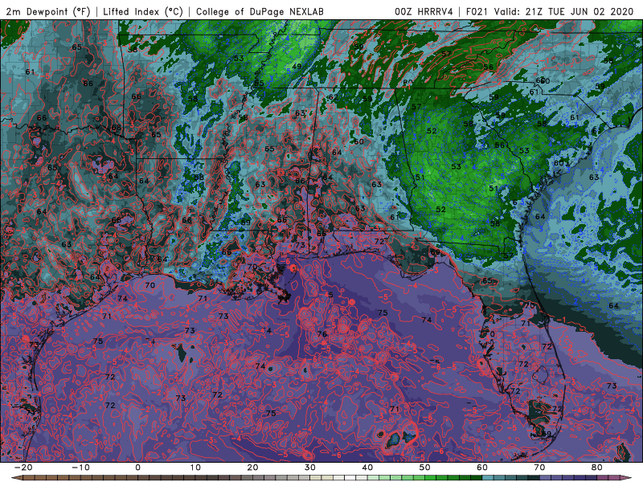Click the '10' color scale label
The height and width of the screenshot is (482, 643).
[195, 468]
